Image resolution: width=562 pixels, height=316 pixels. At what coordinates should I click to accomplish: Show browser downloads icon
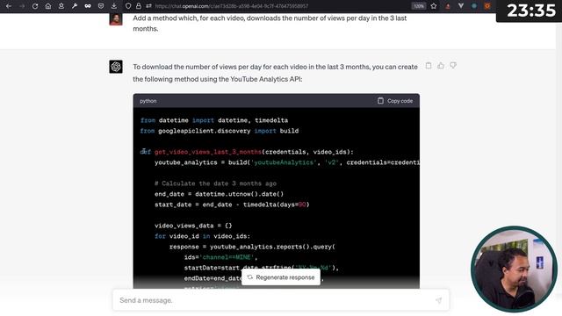[114, 6]
